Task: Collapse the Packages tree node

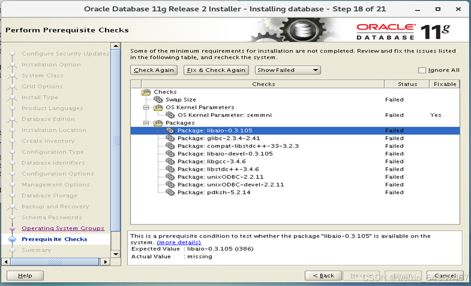Action: click(x=146, y=123)
